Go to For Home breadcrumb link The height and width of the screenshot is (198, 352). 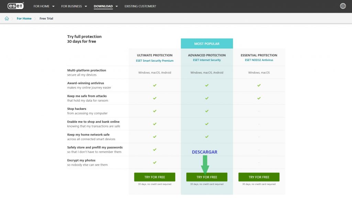24,19
